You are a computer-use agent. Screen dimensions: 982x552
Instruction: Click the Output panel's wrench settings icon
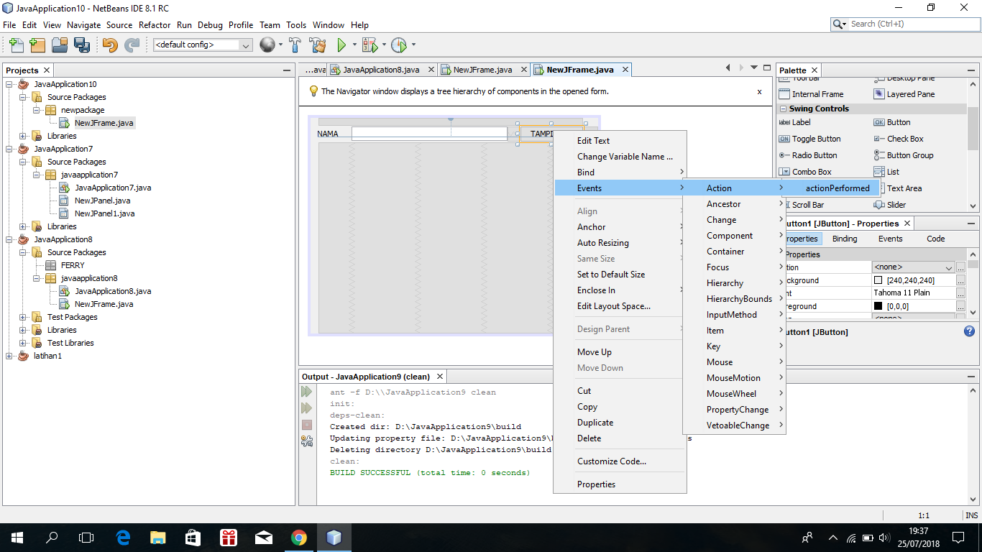click(307, 441)
